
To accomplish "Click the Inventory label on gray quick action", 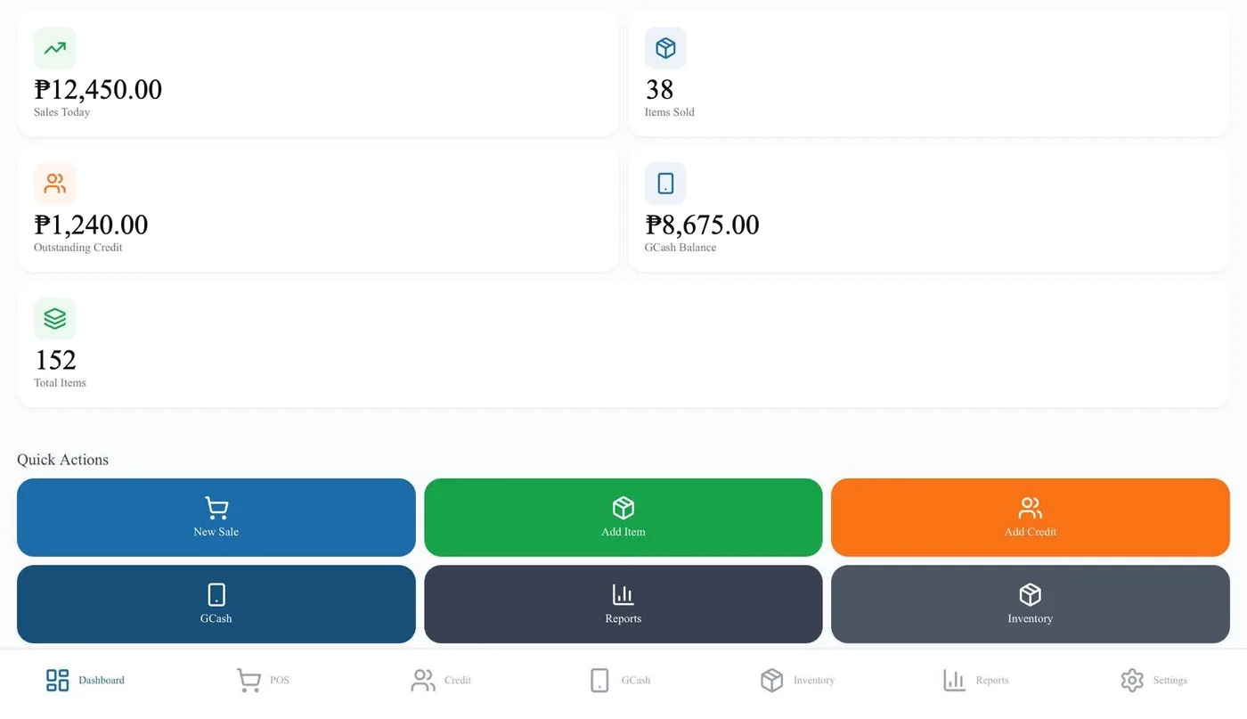I will (x=1031, y=618).
